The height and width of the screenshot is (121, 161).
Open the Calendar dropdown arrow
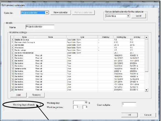[x=47, y=13]
